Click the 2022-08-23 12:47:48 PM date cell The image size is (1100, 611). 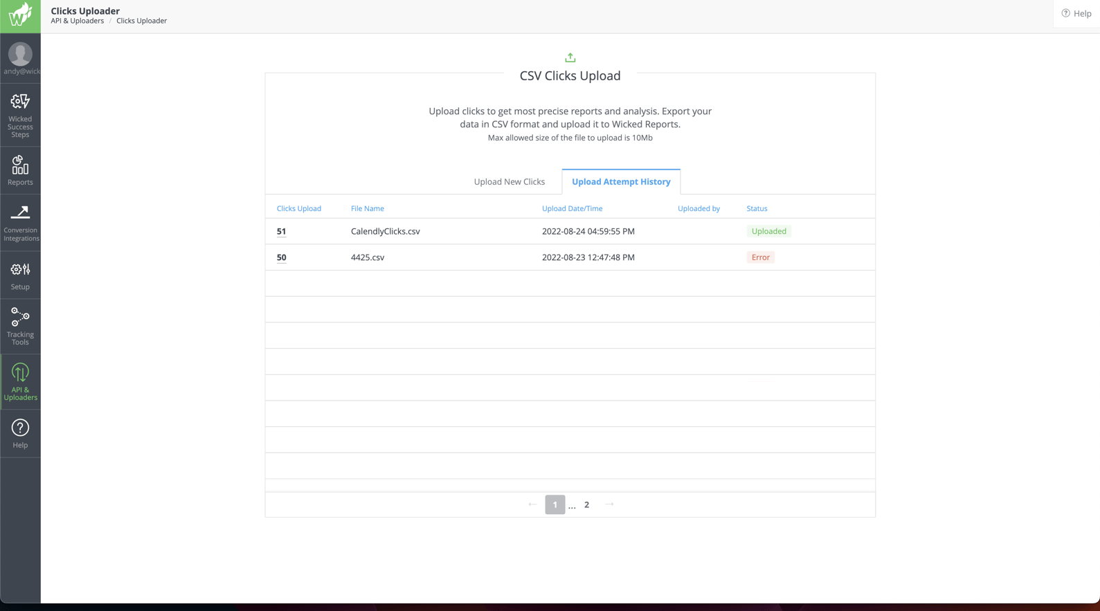pyautogui.click(x=588, y=257)
